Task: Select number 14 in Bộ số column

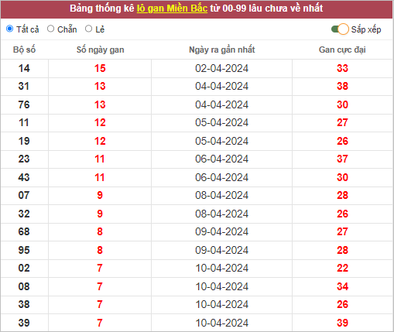Action: 24,68
